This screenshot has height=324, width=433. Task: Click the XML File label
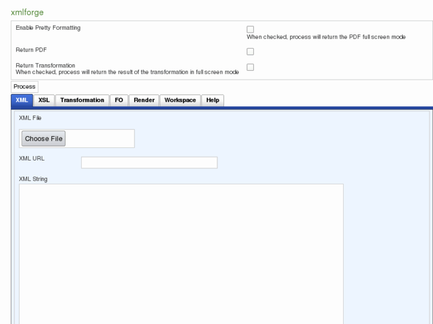click(30, 118)
